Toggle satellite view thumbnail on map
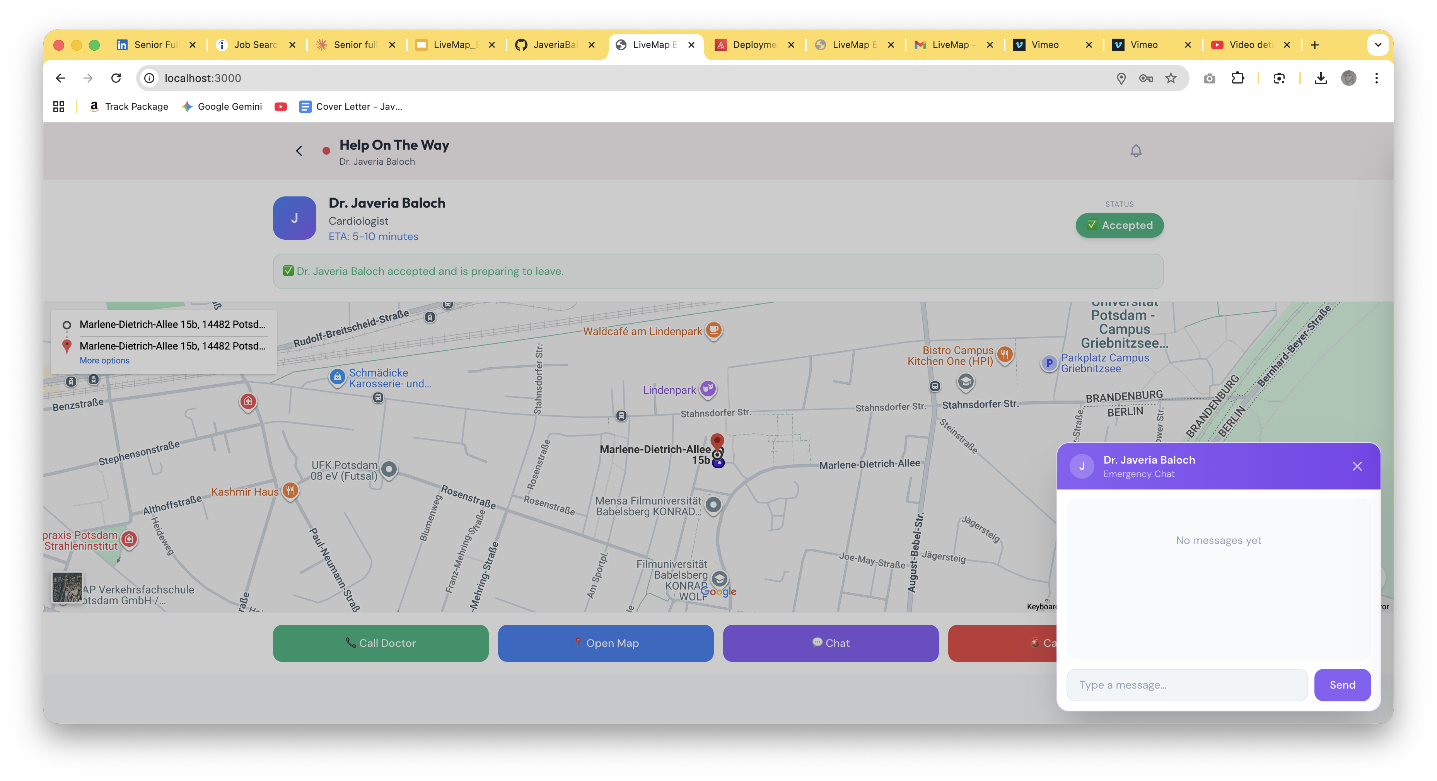The image size is (1437, 781). [x=67, y=587]
